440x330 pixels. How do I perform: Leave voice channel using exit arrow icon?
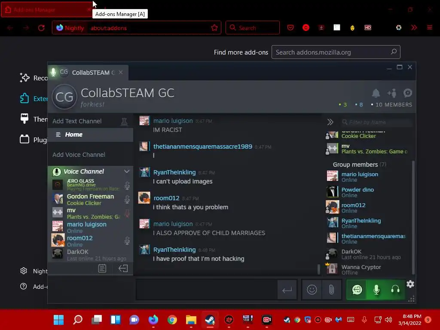pyautogui.click(x=123, y=269)
